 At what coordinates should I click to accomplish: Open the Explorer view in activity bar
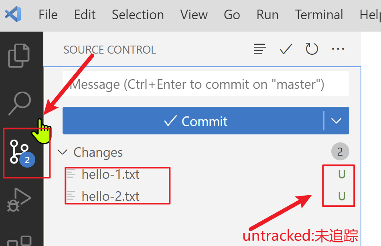tap(19, 55)
